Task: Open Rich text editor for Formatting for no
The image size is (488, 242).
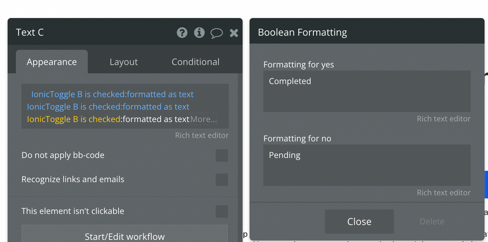Action: (x=444, y=193)
